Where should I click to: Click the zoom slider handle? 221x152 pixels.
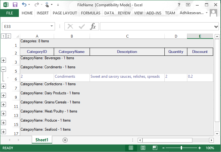coord(181,148)
